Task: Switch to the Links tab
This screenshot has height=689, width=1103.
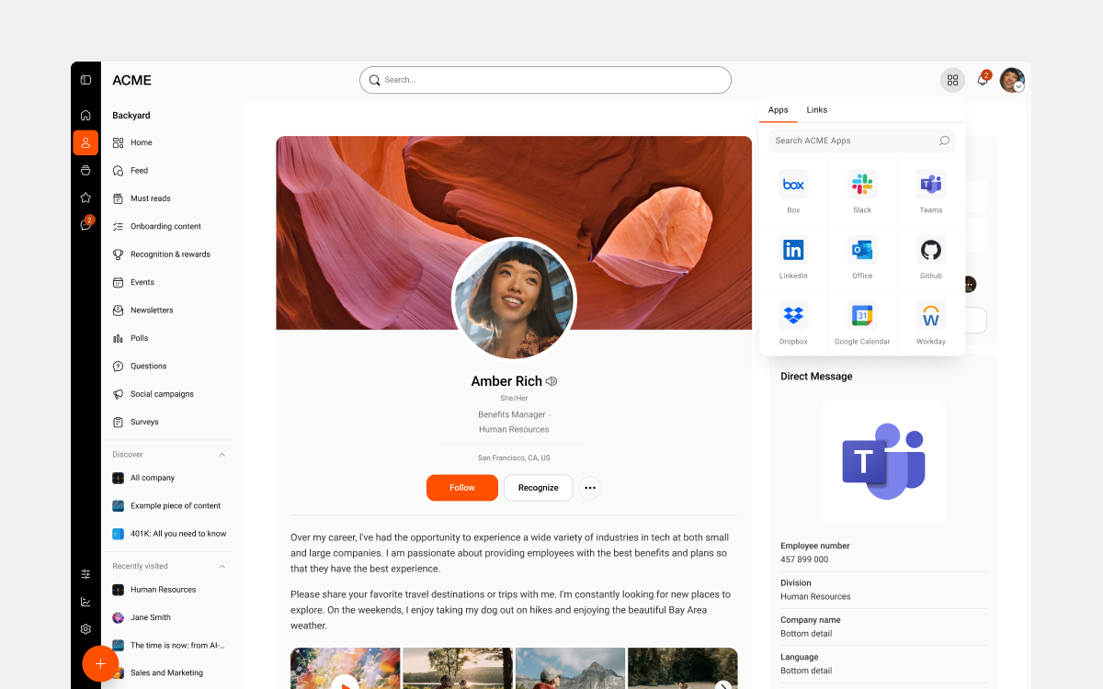Action: tap(816, 109)
